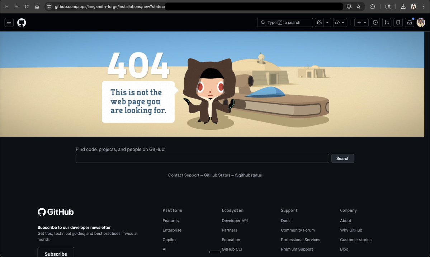Open the GitHub Status link
This screenshot has height=257, width=430.
point(217,175)
